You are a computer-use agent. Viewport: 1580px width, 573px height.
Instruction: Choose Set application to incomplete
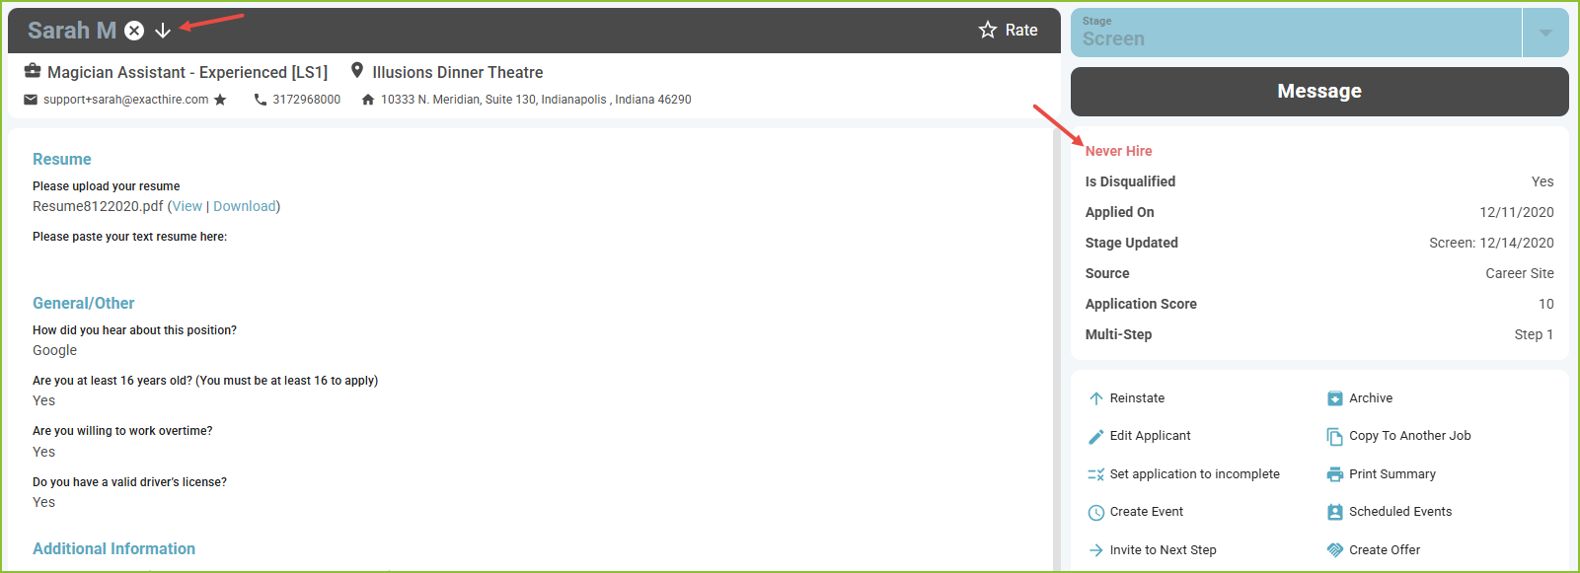(1183, 474)
